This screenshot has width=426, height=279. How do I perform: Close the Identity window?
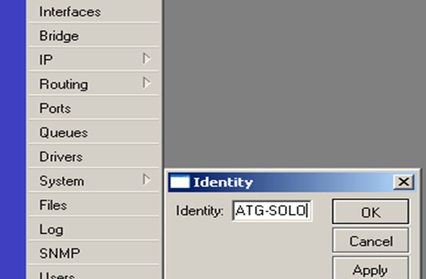[x=403, y=182]
